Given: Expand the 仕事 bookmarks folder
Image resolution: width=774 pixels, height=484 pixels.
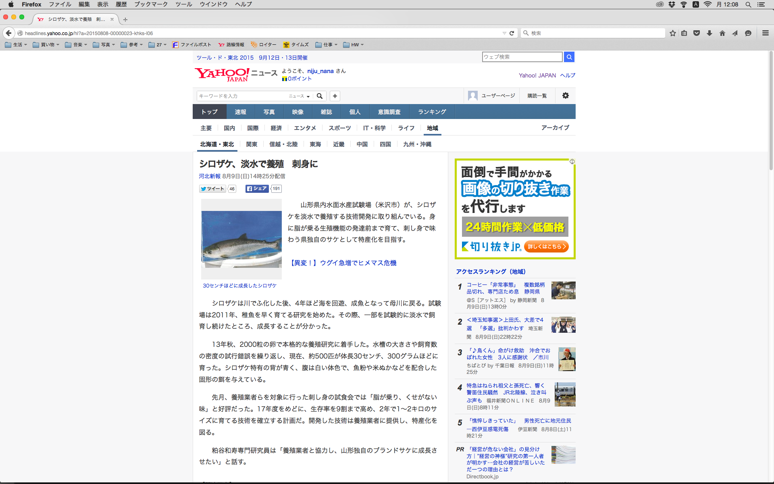Looking at the screenshot, I should (x=327, y=45).
